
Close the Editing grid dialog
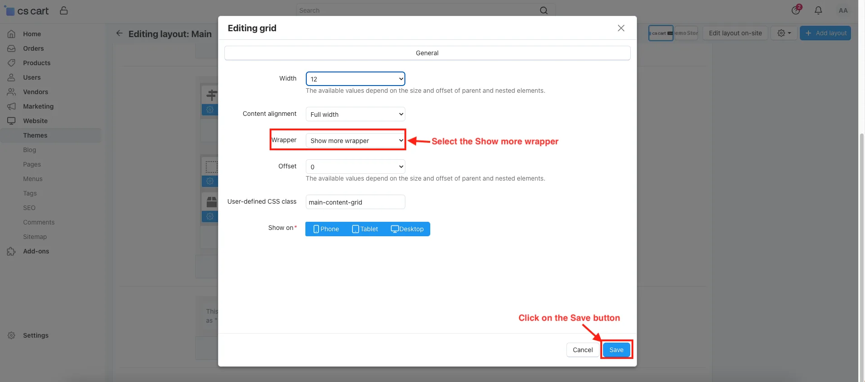pos(621,28)
